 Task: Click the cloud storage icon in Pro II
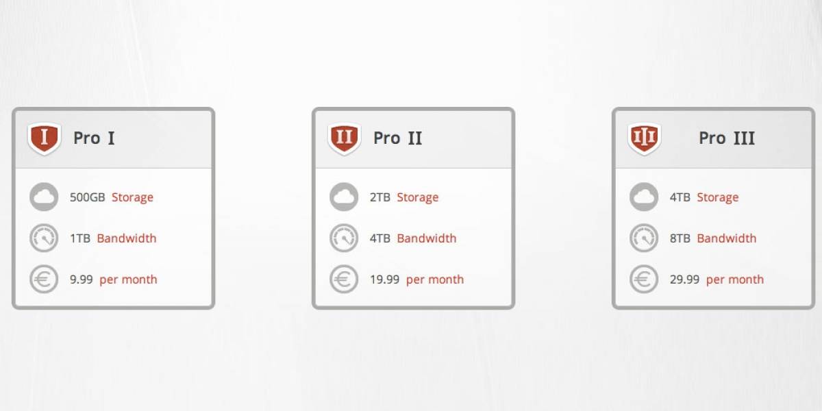[x=344, y=197]
